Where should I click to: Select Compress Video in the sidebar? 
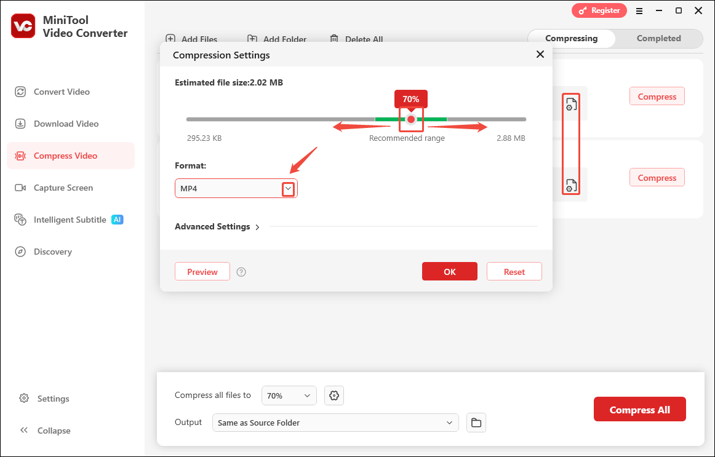point(71,156)
